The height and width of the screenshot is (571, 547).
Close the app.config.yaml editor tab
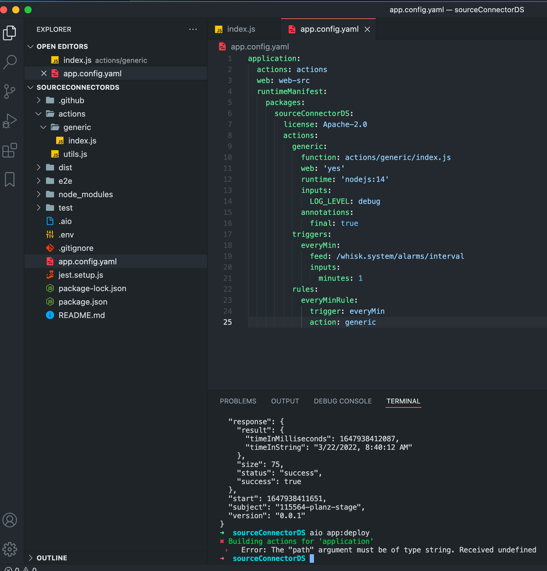click(367, 29)
